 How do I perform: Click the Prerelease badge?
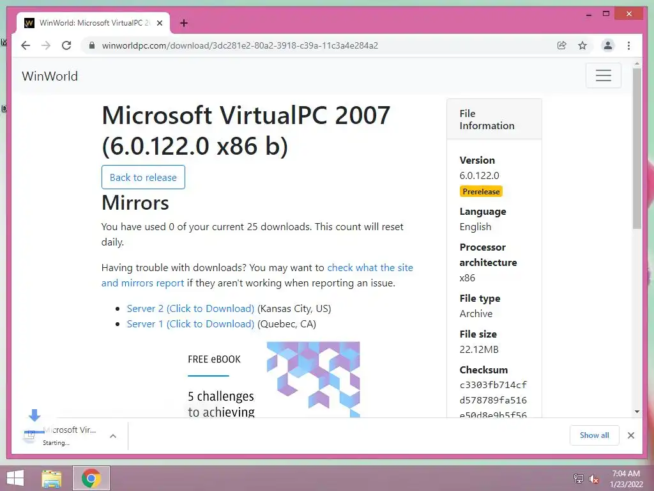[481, 191]
